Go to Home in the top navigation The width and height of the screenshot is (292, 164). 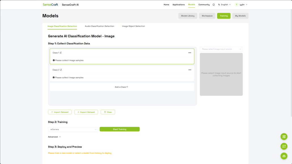tap(166, 5)
